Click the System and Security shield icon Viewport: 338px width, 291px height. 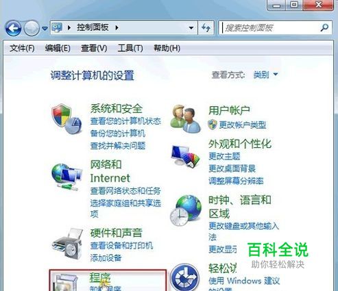(x=67, y=118)
